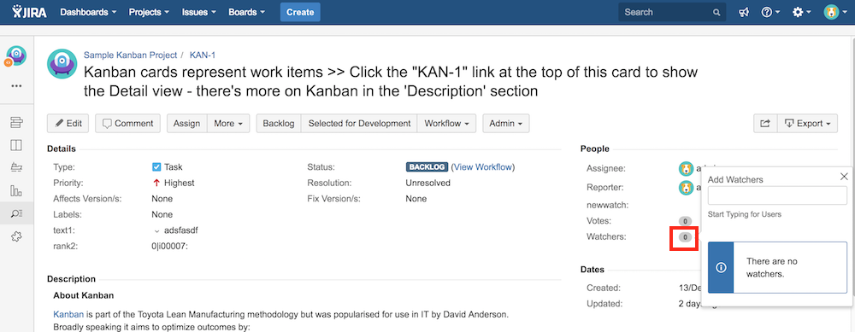
Task: Open the Dashboards menu
Action: coord(88,12)
